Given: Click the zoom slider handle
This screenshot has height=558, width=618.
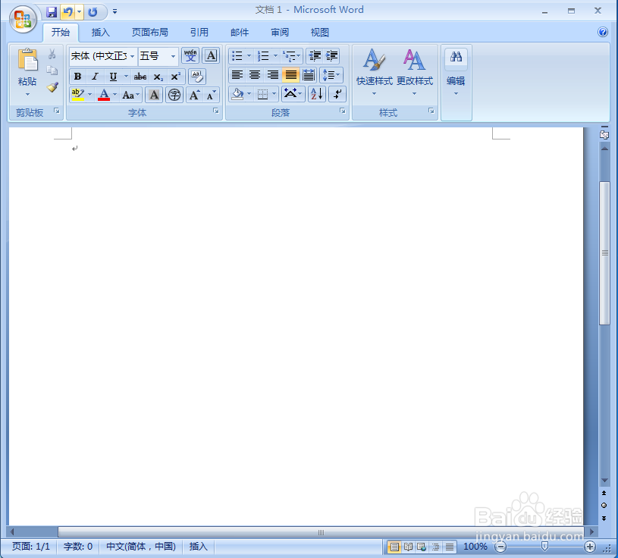Looking at the screenshot, I should pos(544,547).
